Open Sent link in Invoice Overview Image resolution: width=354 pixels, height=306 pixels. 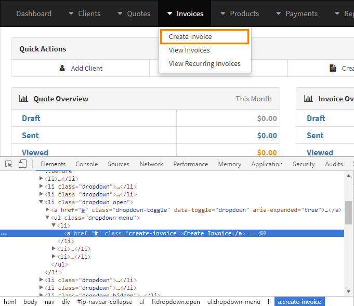pos(315,136)
